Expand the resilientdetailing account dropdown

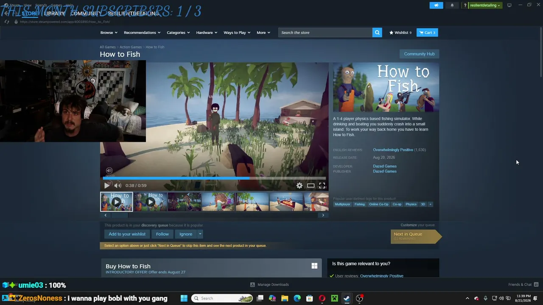(x=485, y=5)
